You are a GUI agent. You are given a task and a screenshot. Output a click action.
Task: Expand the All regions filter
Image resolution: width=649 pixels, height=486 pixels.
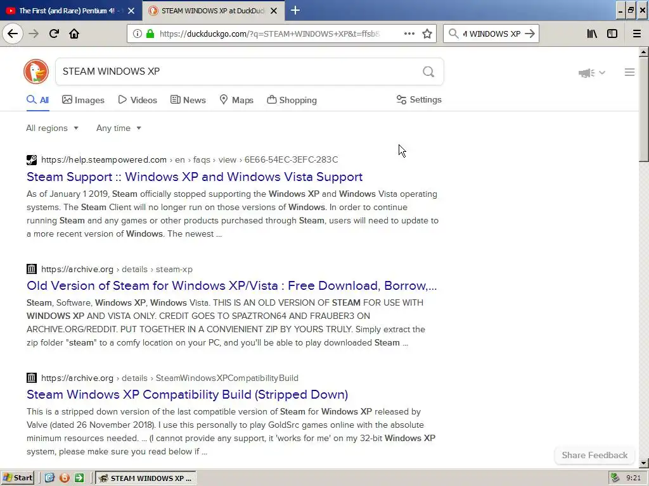52,128
